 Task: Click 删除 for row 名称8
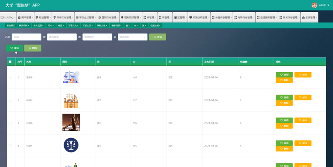pyautogui.click(x=284, y=80)
